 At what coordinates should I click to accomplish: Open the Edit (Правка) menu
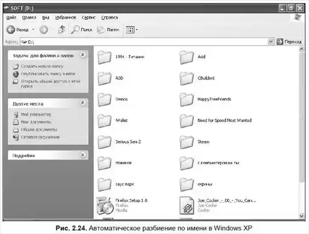(x=29, y=18)
